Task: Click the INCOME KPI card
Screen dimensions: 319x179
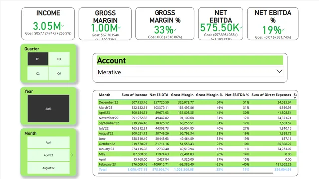Action: click(48, 24)
